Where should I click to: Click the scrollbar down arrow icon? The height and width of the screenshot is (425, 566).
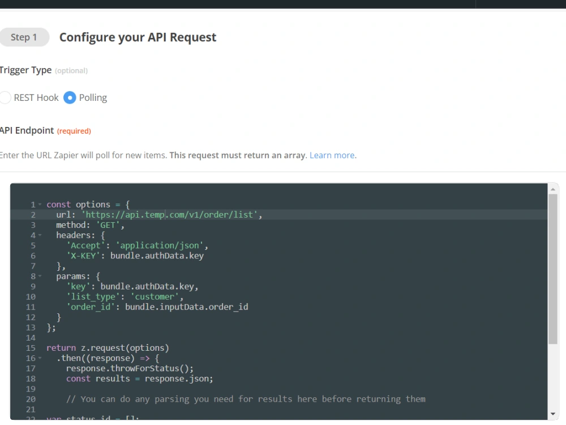[x=553, y=414]
